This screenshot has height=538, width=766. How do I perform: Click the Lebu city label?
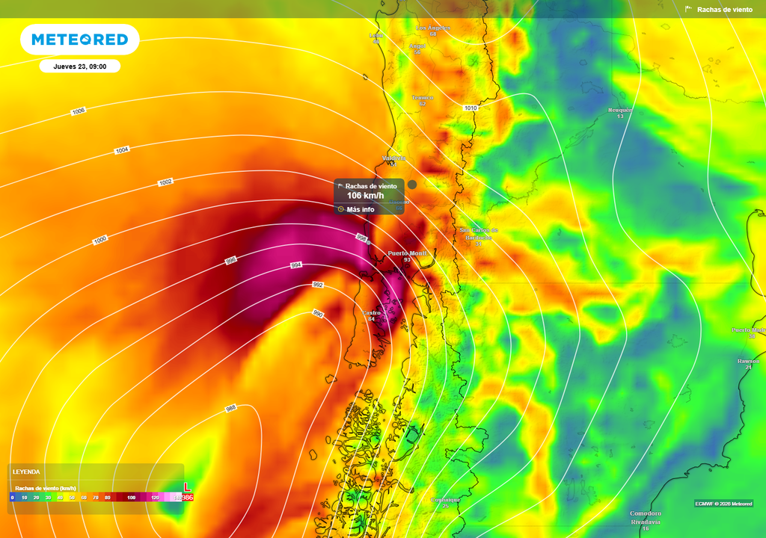coord(376,36)
